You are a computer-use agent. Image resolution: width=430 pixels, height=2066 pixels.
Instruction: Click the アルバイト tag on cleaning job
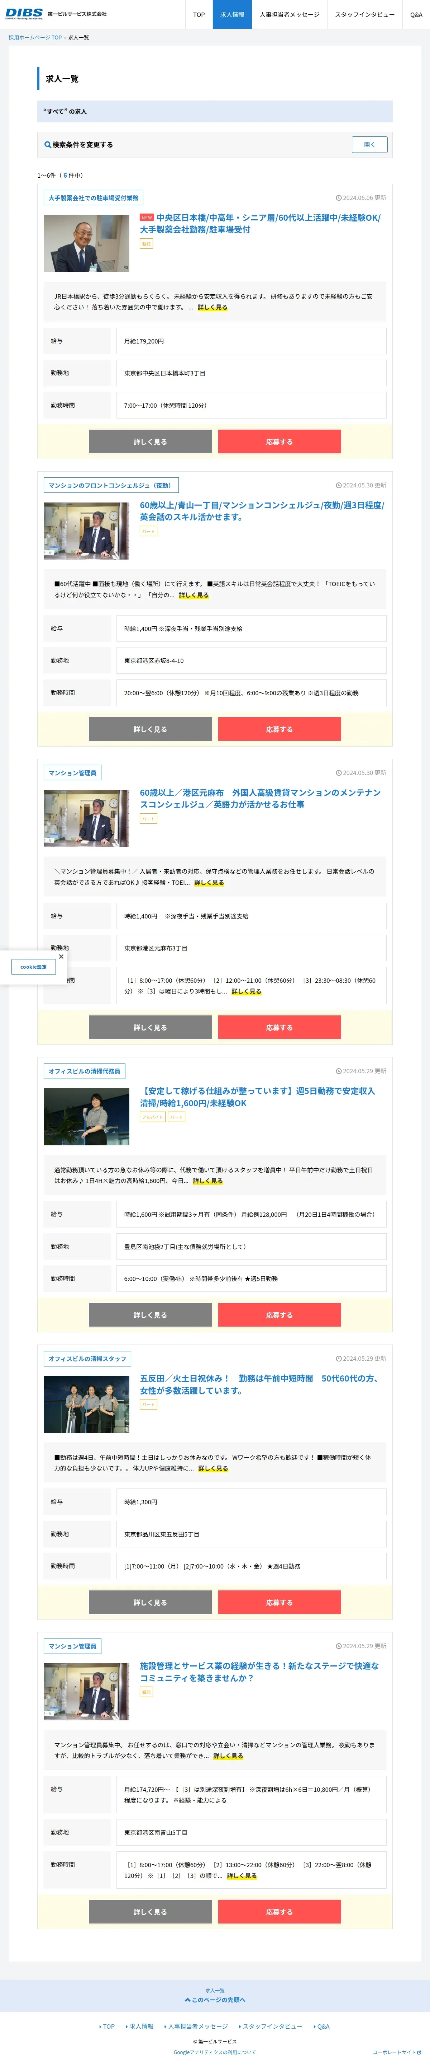click(x=152, y=1117)
